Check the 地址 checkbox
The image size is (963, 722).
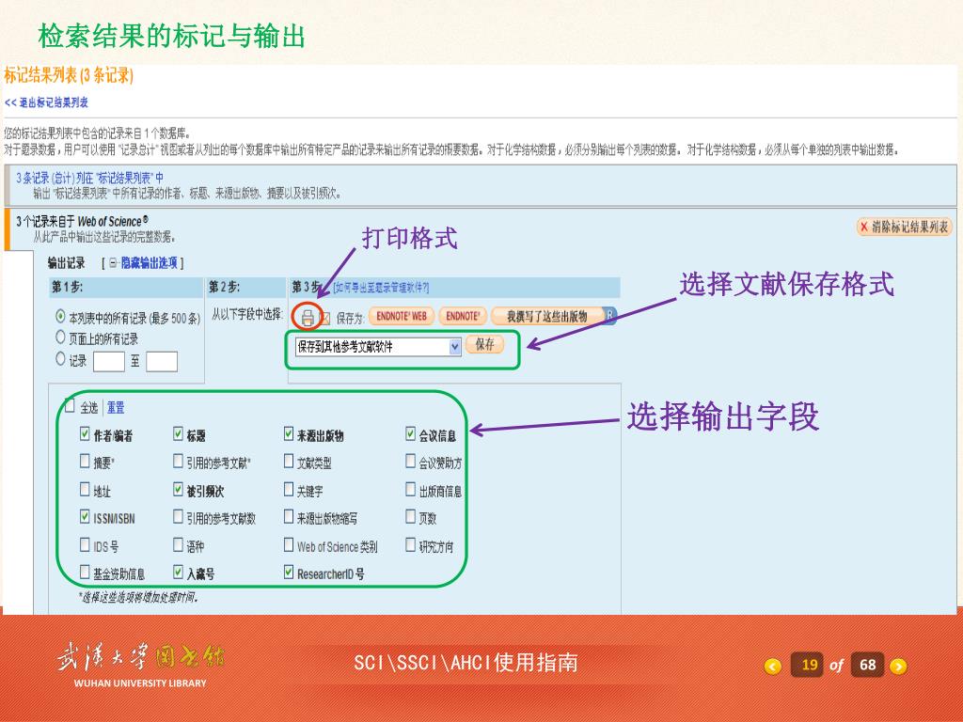coord(85,489)
